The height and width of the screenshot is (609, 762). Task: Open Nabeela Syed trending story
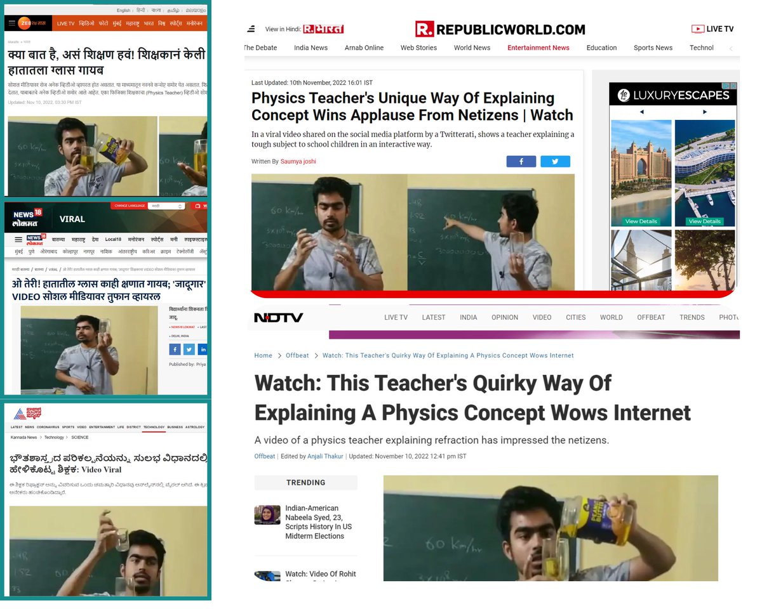coord(318,522)
